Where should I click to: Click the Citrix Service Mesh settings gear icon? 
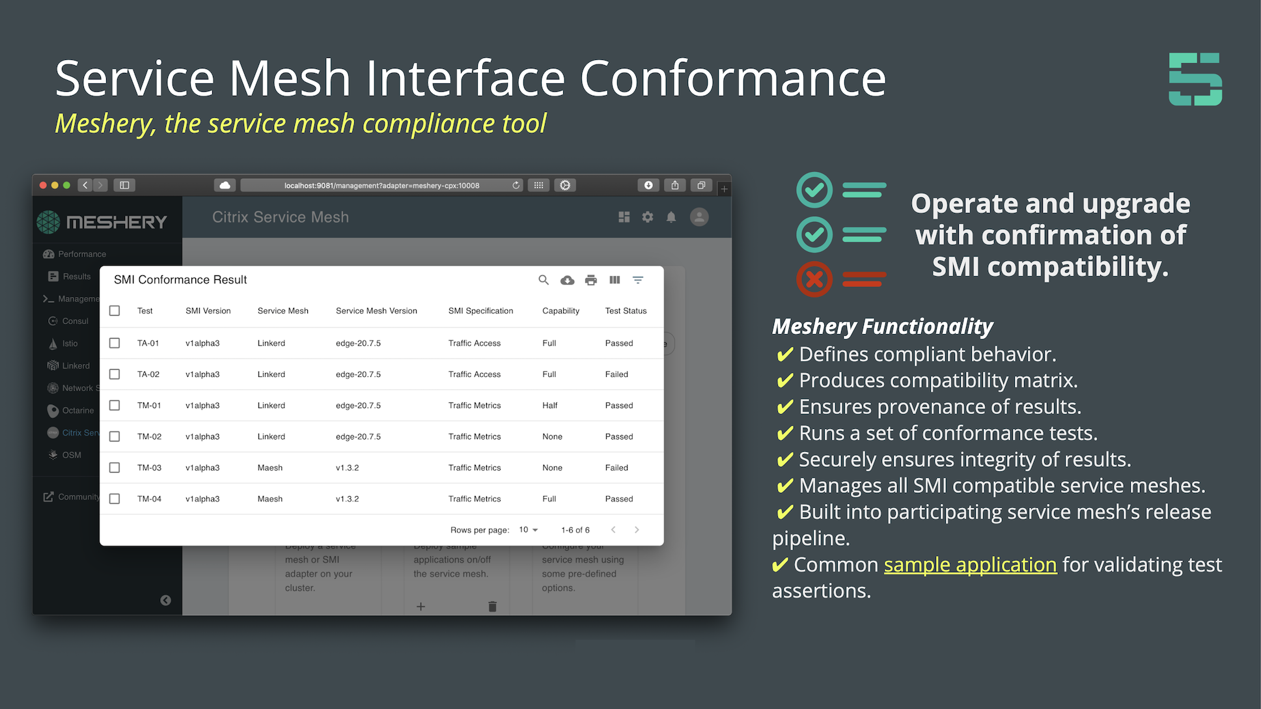coord(648,217)
